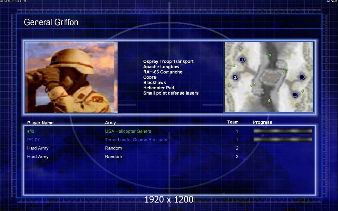Click the second Hard Army player entry
The width and height of the screenshot is (338, 211).
pyautogui.click(x=38, y=156)
